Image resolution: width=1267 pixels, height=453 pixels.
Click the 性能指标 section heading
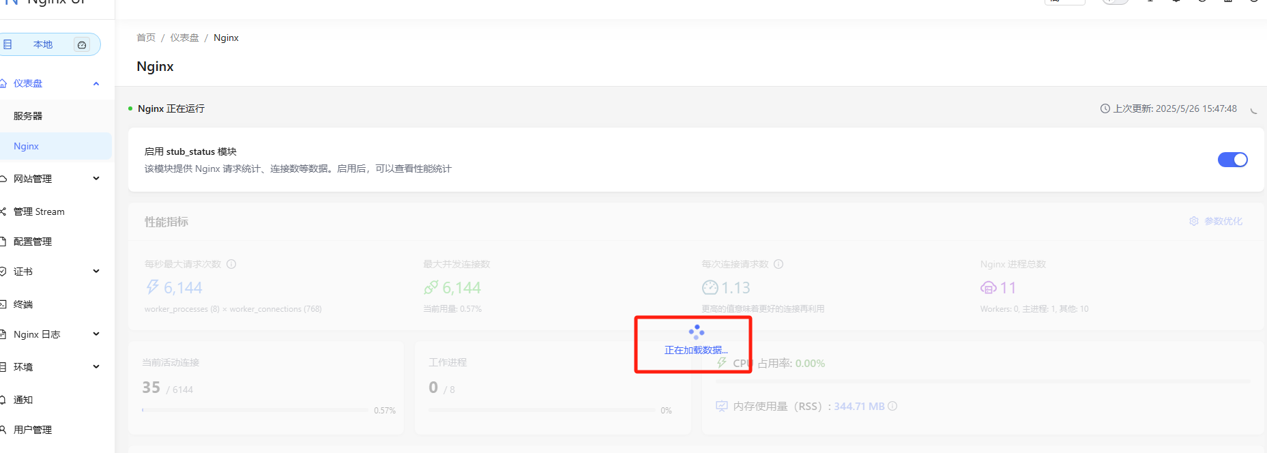pyautogui.click(x=166, y=222)
